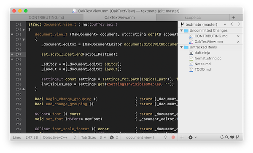Close CONTRIBUTING.md using its x button

click(x=238, y=36)
